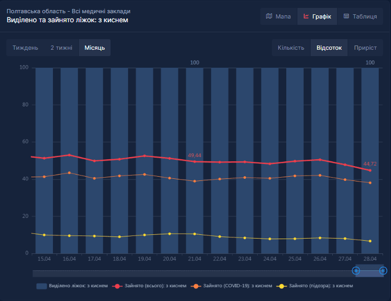Toggle yellow Зайнято (підозра) legend marker
391x301 pixels.
pos(281,286)
